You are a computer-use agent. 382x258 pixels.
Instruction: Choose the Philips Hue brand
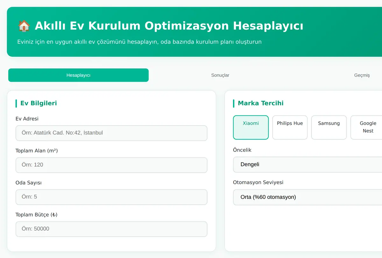coord(290,127)
